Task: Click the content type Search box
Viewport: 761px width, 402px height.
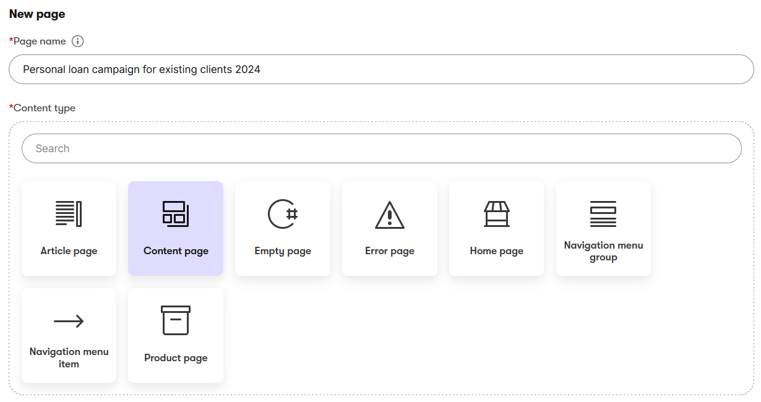Action: coord(381,148)
